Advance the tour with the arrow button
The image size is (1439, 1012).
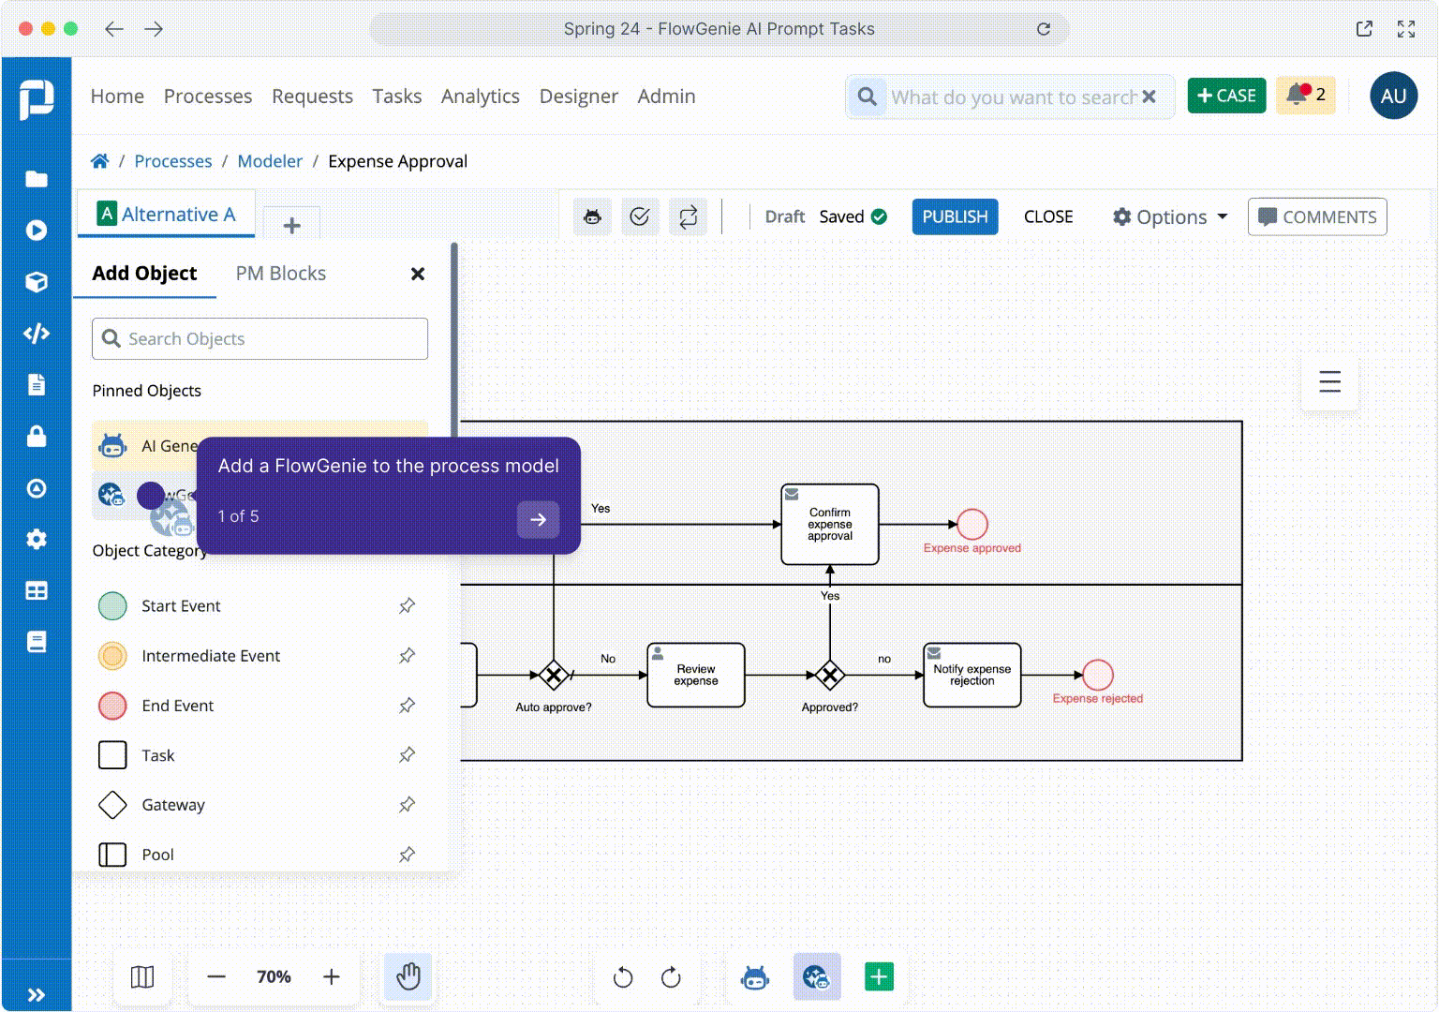[x=538, y=519]
